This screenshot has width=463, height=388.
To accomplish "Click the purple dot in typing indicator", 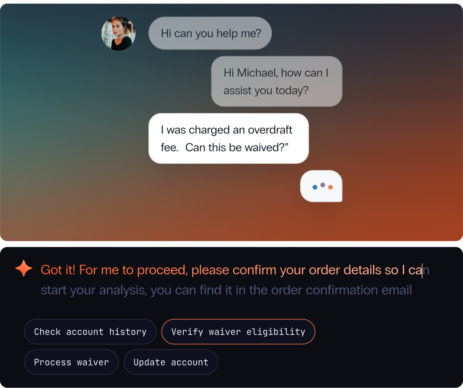I will 322,184.
